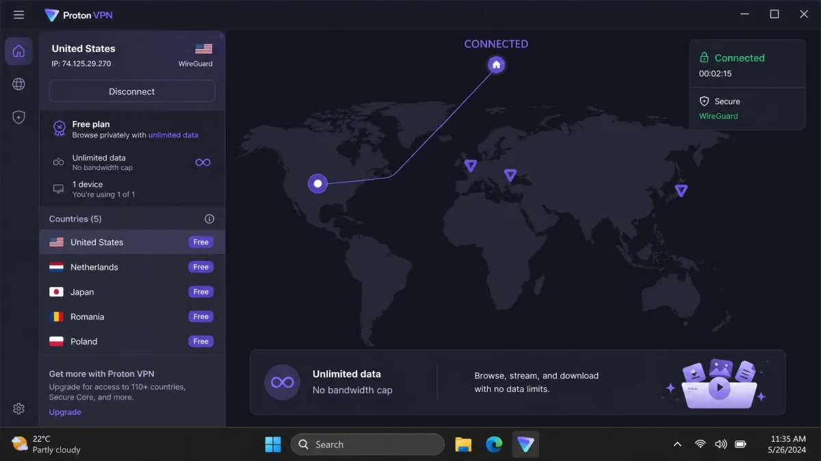Click the Get more with Proton VPN heading
The width and height of the screenshot is (821, 461).
(102, 374)
